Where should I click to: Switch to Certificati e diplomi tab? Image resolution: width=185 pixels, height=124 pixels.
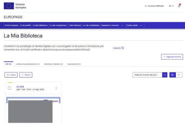click(53, 64)
